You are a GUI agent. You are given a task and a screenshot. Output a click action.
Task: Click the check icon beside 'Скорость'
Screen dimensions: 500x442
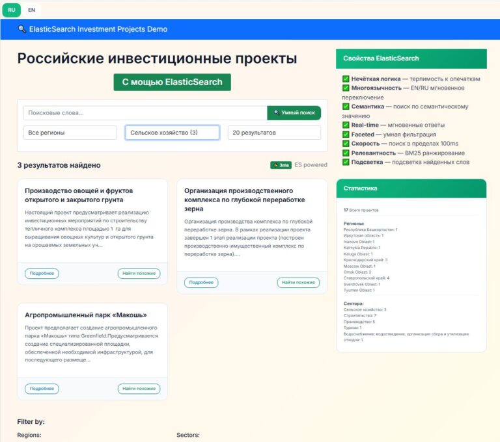(x=346, y=143)
